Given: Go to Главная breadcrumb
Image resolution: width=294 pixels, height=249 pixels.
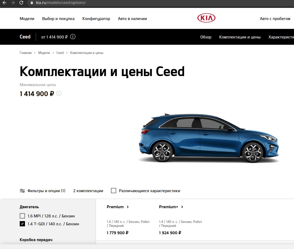Looking at the screenshot, I should coord(26,53).
